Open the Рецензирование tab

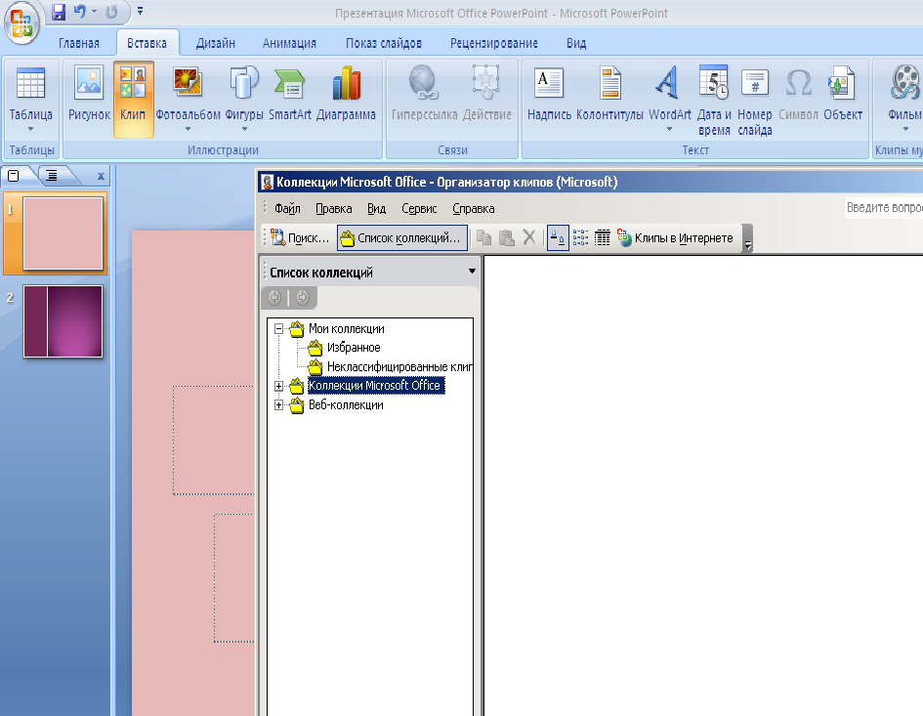[x=494, y=43]
